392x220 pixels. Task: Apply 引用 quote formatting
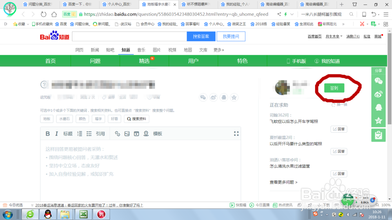coord(100,134)
